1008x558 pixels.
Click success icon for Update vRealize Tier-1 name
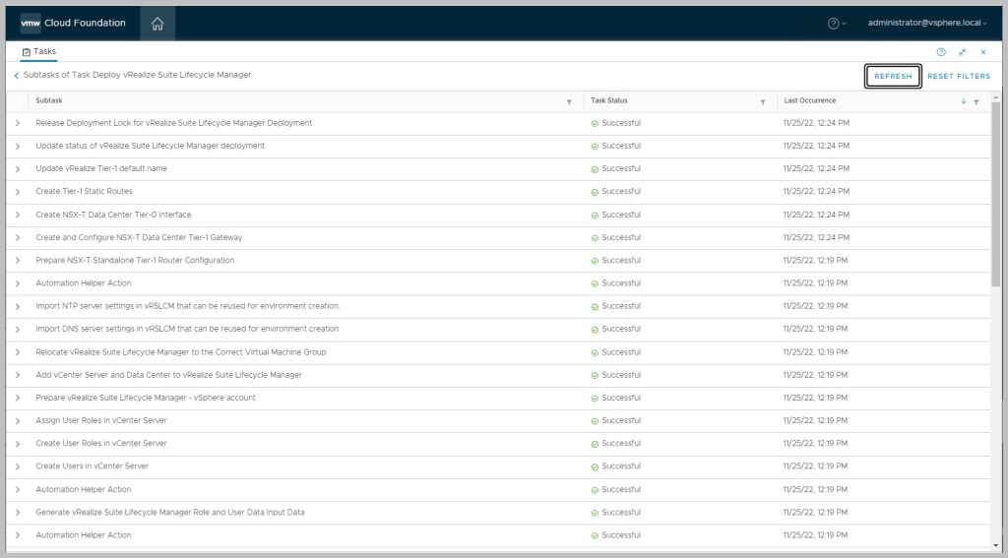point(595,169)
